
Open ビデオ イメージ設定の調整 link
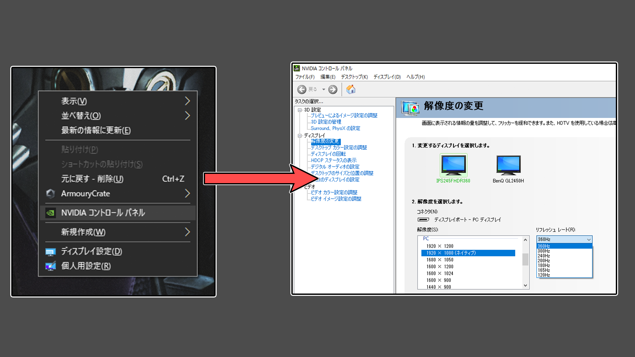coord(336,199)
